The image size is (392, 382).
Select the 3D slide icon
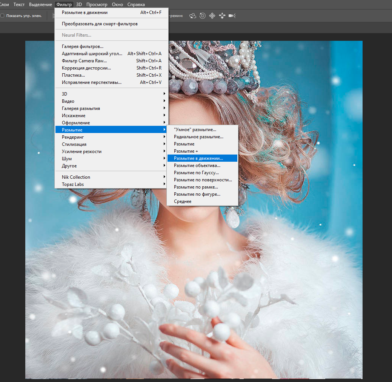pyautogui.click(x=222, y=16)
